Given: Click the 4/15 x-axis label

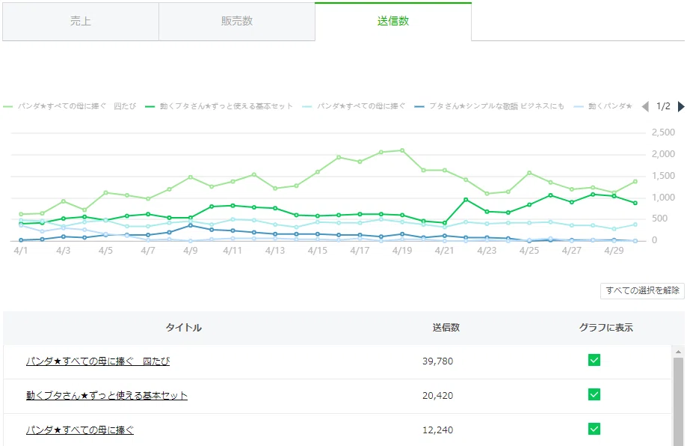Looking at the screenshot, I should [317, 251].
